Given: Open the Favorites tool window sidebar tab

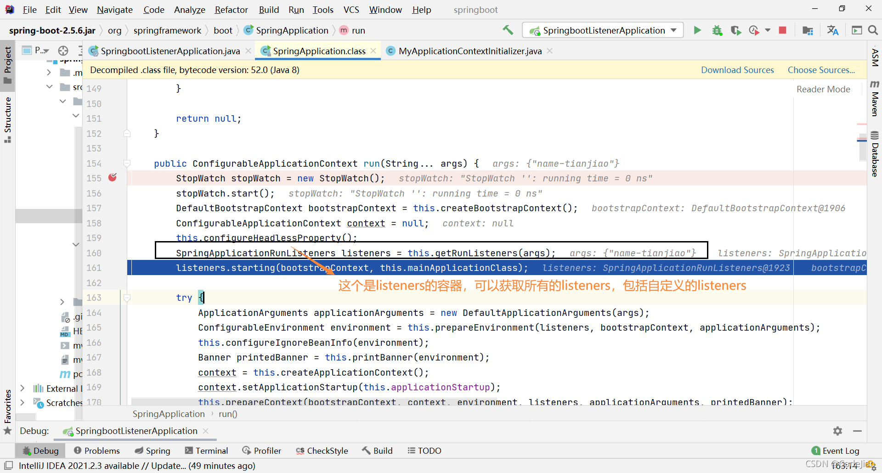Looking at the screenshot, I should tap(8, 411).
